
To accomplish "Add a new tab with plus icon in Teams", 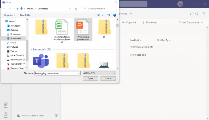I will point(131,13).
